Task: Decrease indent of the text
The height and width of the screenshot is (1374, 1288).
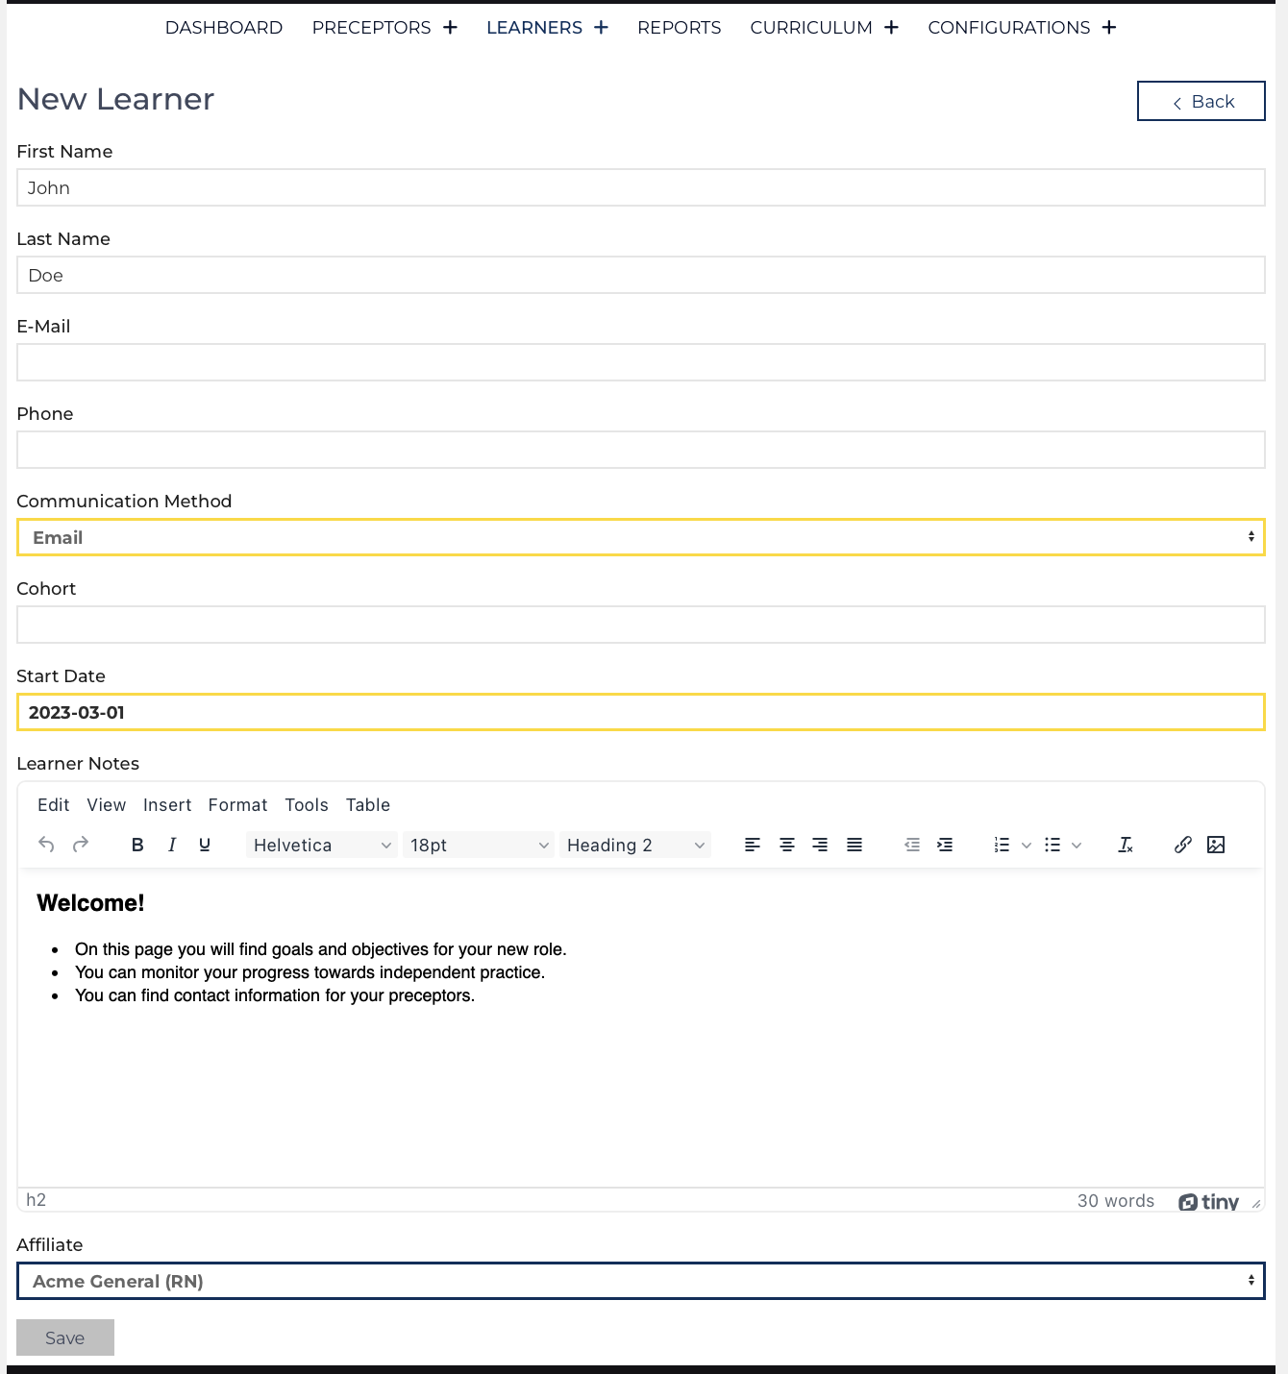Action: 912,845
